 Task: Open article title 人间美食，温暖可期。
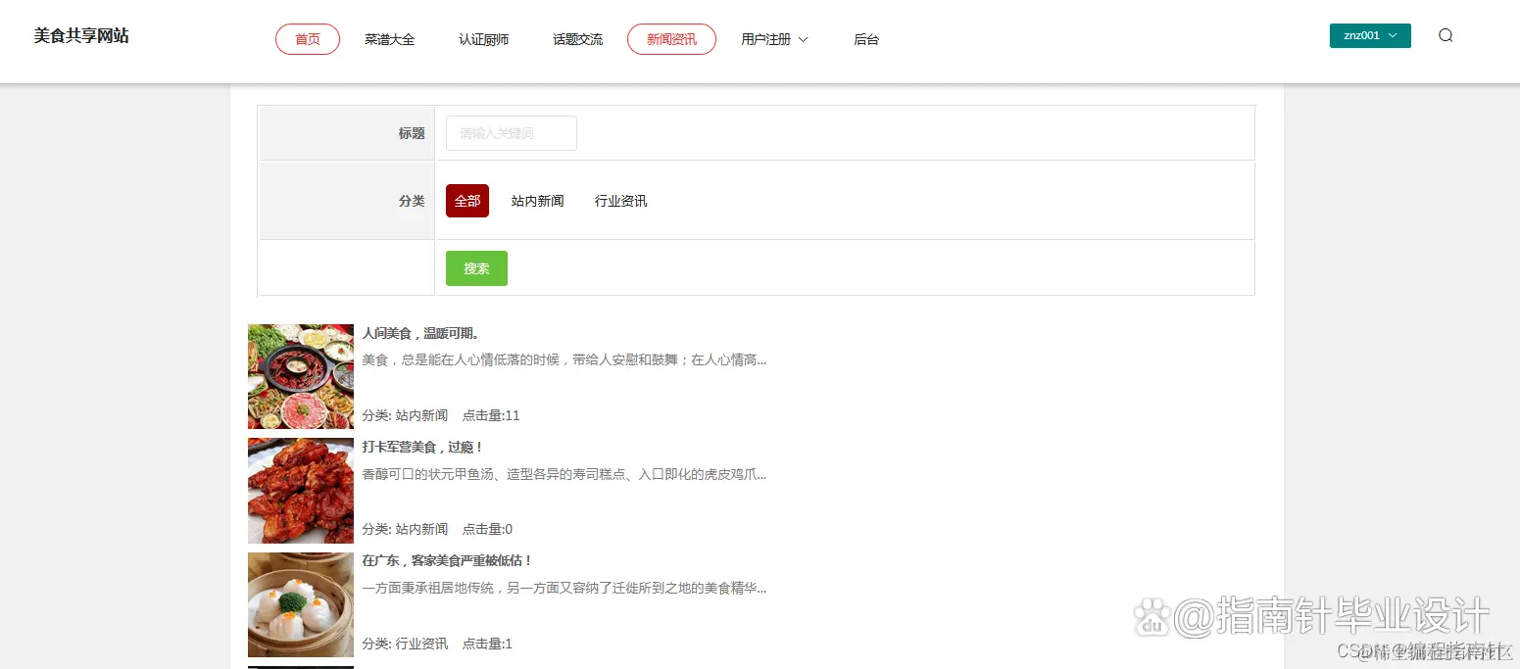(420, 334)
